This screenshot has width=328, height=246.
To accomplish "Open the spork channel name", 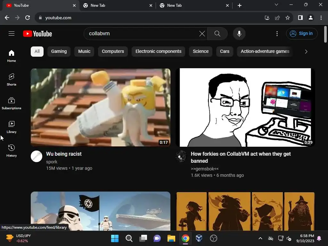I will pos(52,162).
